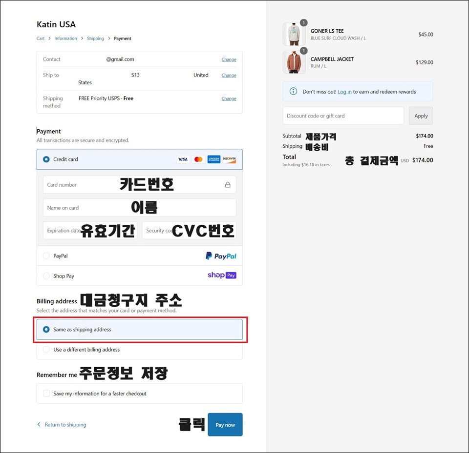Click the FREE Priority USPS shipping text

[106, 98]
